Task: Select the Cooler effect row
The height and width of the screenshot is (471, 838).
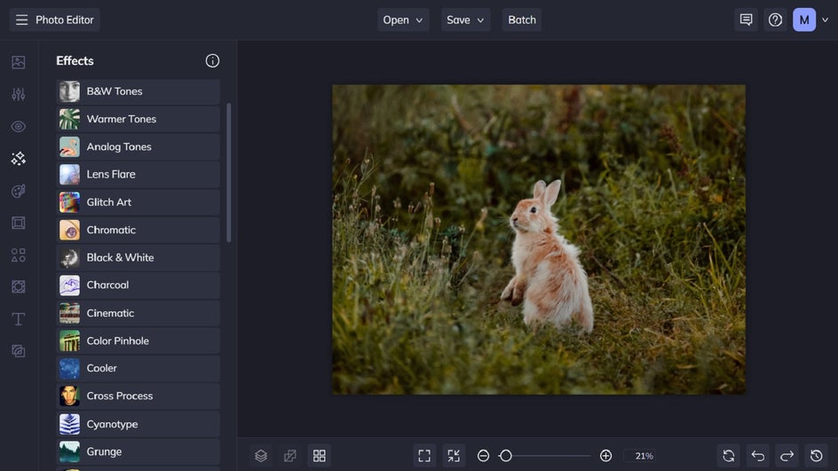Action: click(x=138, y=368)
